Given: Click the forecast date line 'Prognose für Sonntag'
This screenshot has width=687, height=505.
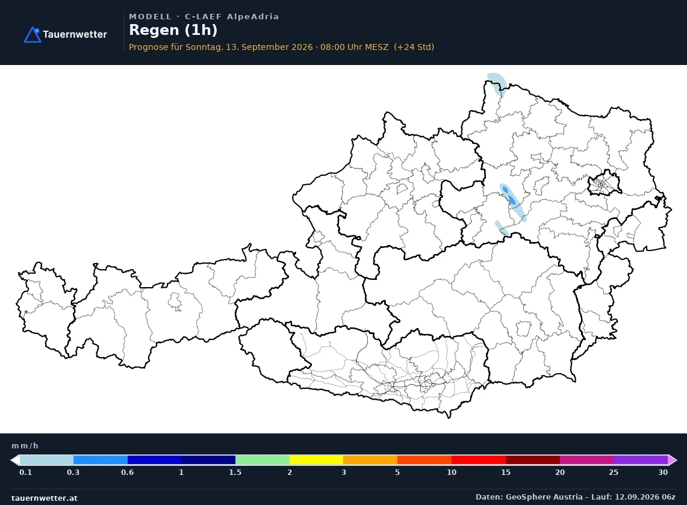Looking at the screenshot, I should click(x=281, y=47).
